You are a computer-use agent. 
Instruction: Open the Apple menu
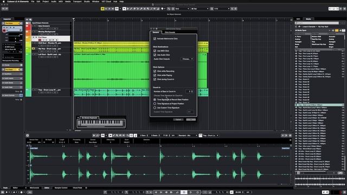(x=3, y=2)
